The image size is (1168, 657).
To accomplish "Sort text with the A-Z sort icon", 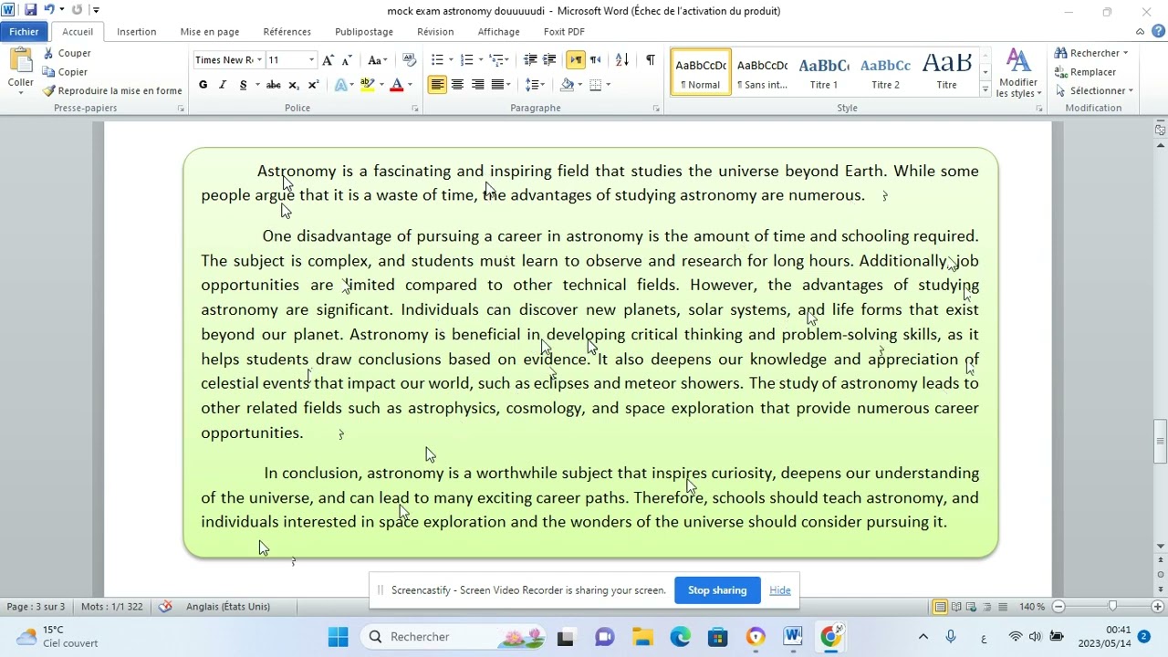I will [x=622, y=60].
